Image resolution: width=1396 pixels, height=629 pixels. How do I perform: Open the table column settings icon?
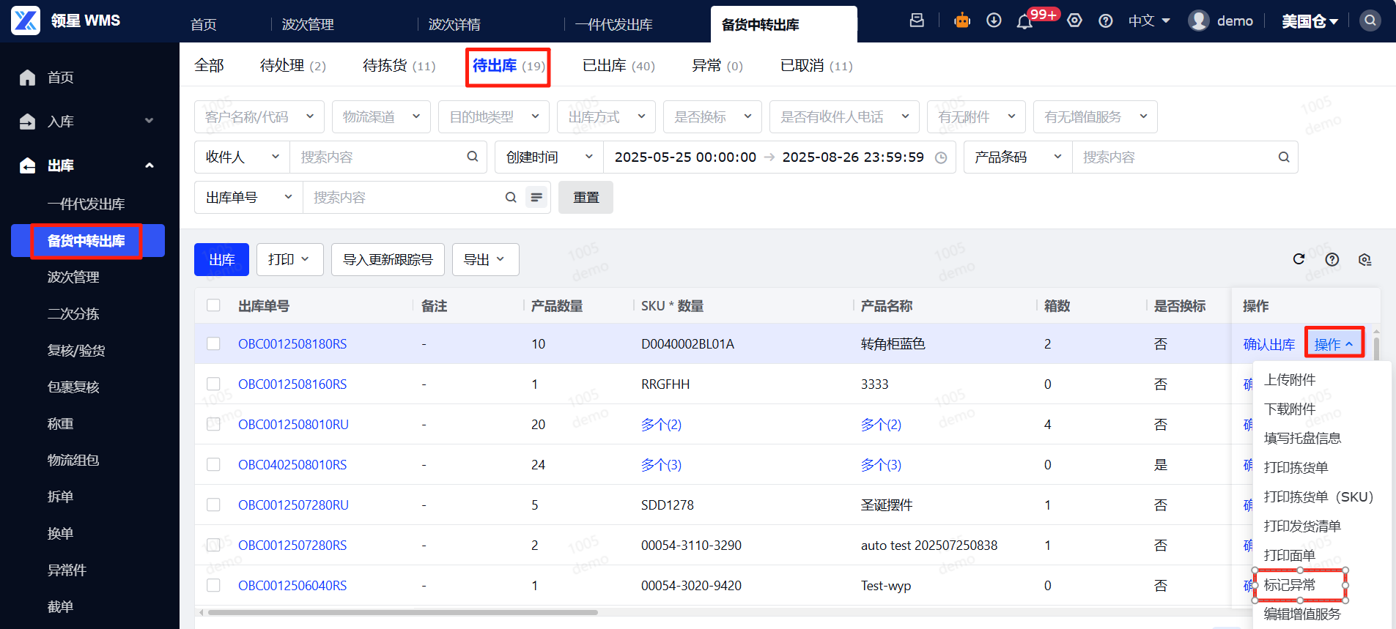coord(1364,259)
